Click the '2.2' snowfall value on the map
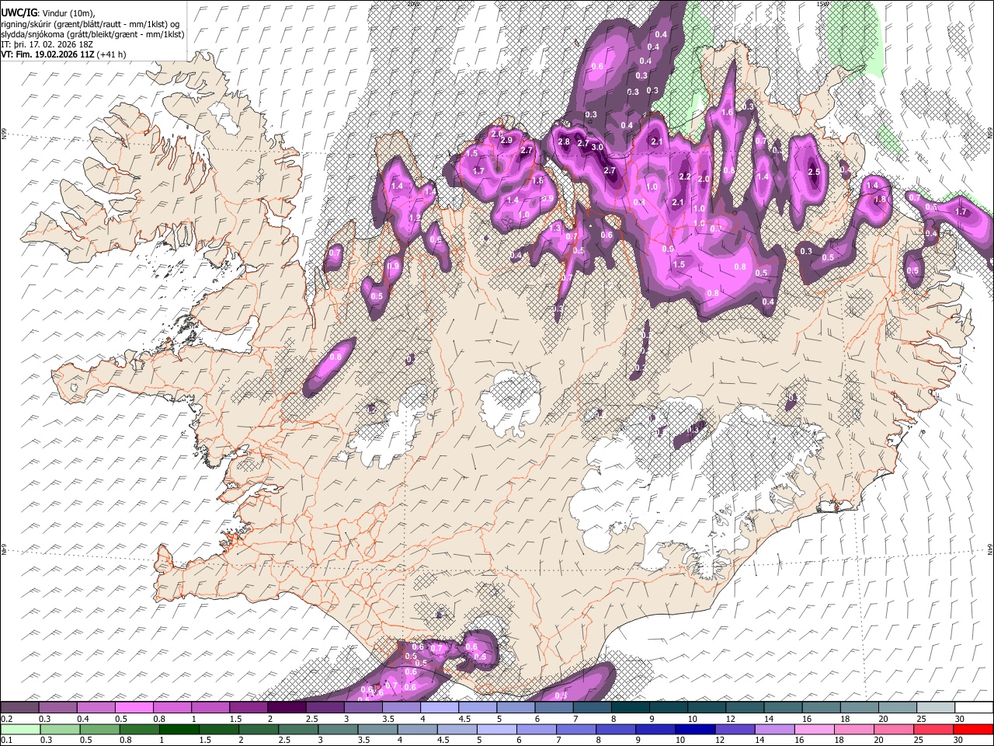Image resolution: width=994 pixels, height=746 pixels. (685, 176)
